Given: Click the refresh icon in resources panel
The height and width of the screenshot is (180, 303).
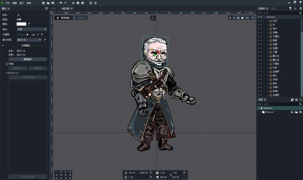Looking at the screenshot, I should (296, 100).
